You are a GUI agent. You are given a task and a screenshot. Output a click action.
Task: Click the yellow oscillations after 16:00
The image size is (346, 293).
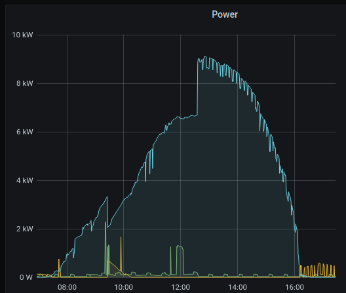coord(318,270)
